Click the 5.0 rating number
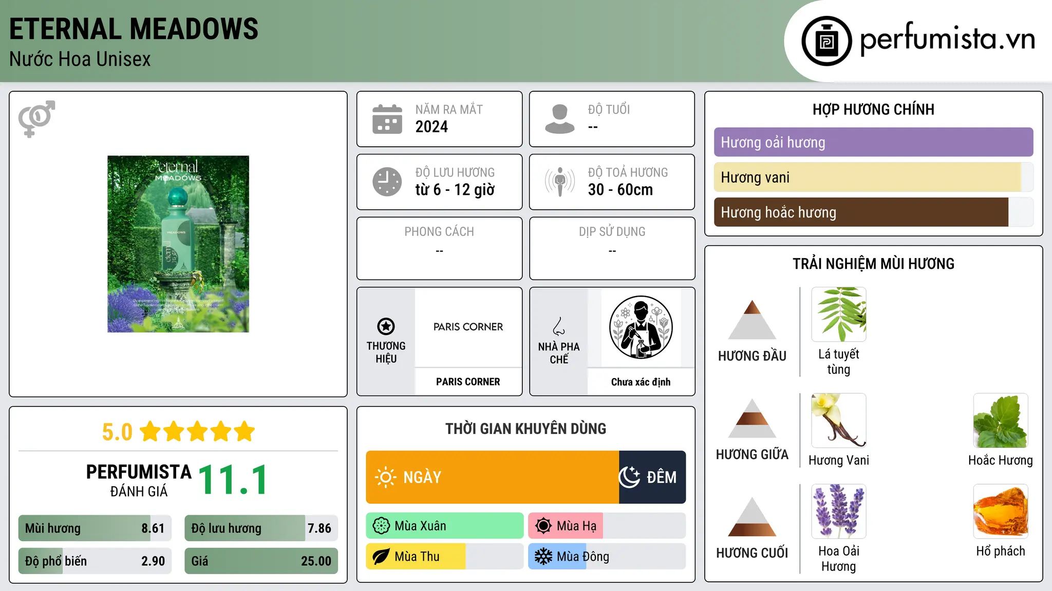Screen dimensions: 1052x591 pyautogui.click(x=117, y=432)
